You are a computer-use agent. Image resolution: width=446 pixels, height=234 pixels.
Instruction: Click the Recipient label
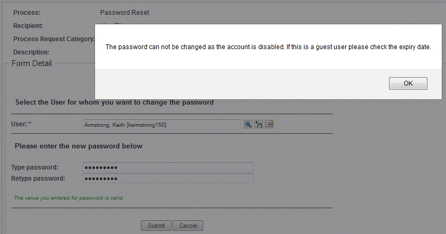tap(28, 26)
